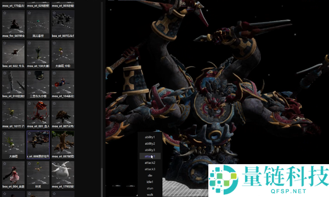Viewport: 329px width, 197px height.
Task: Toggle star on small leaf sprite card
Action: click(30, 164)
